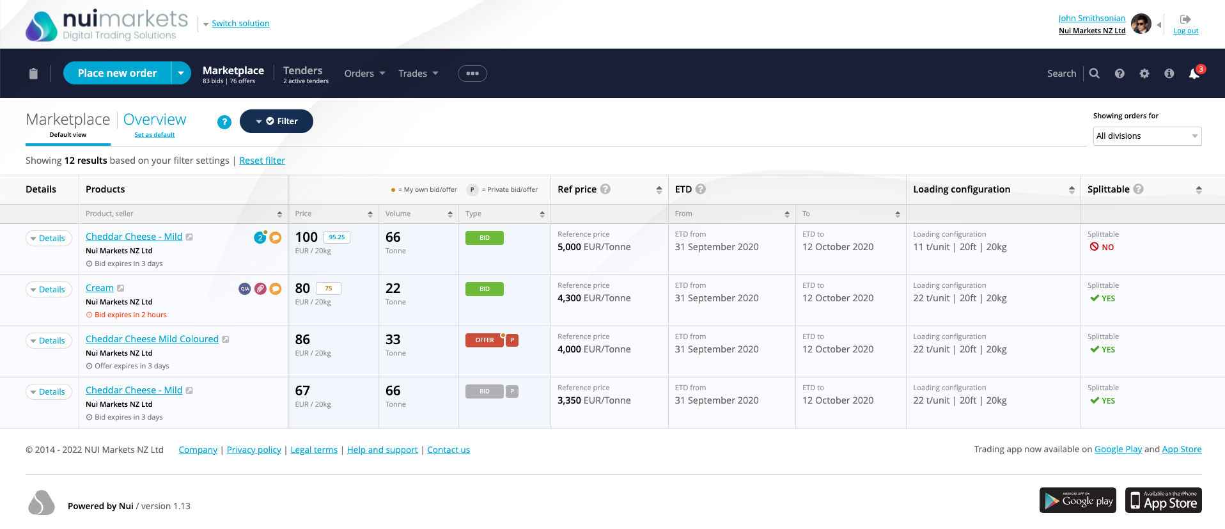1225x529 pixels.
Task: Click the edit icon next to Cheddar Cheese Mild Coloured
Action: click(226, 340)
